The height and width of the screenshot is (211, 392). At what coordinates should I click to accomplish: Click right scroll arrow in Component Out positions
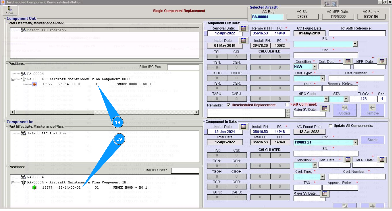click(196, 112)
